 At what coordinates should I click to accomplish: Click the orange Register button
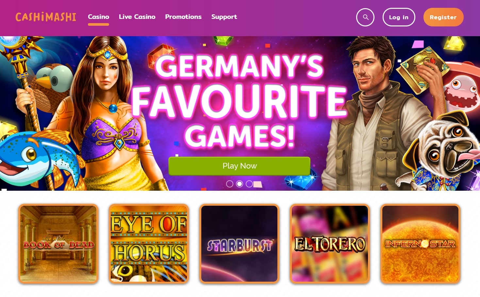click(x=443, y=17)
